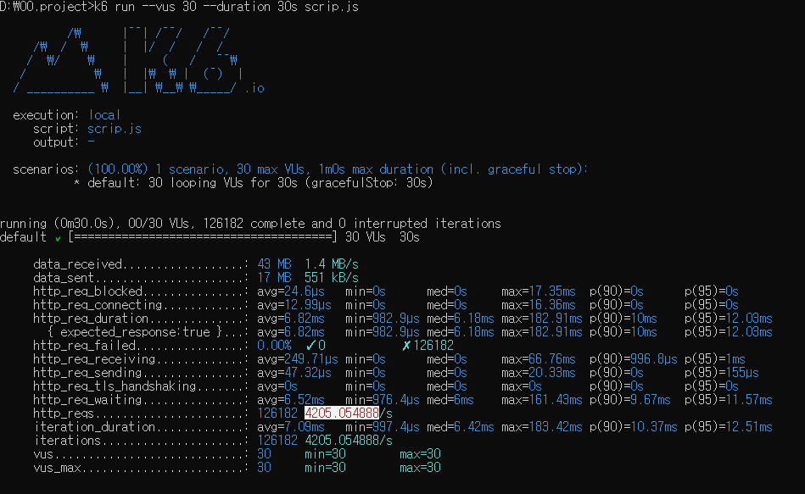805x494 pixels.
Task: Click http_req_receiving p(90)=996.8µs
Action: (634, 359)
